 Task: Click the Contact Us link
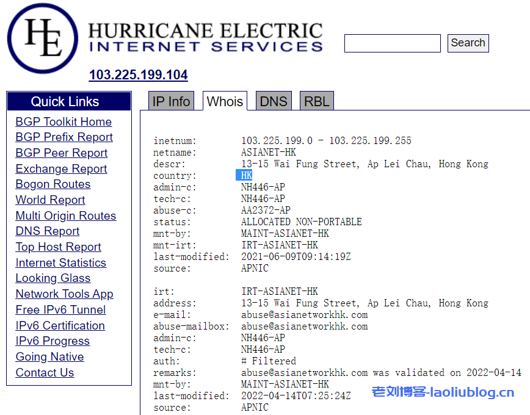point(45,373)
